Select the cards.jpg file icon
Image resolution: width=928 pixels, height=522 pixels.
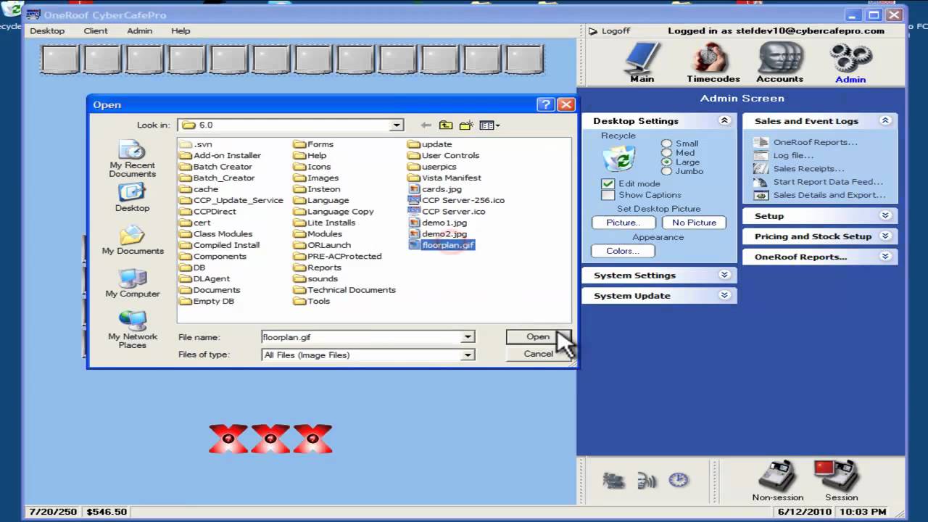[415, 189]
